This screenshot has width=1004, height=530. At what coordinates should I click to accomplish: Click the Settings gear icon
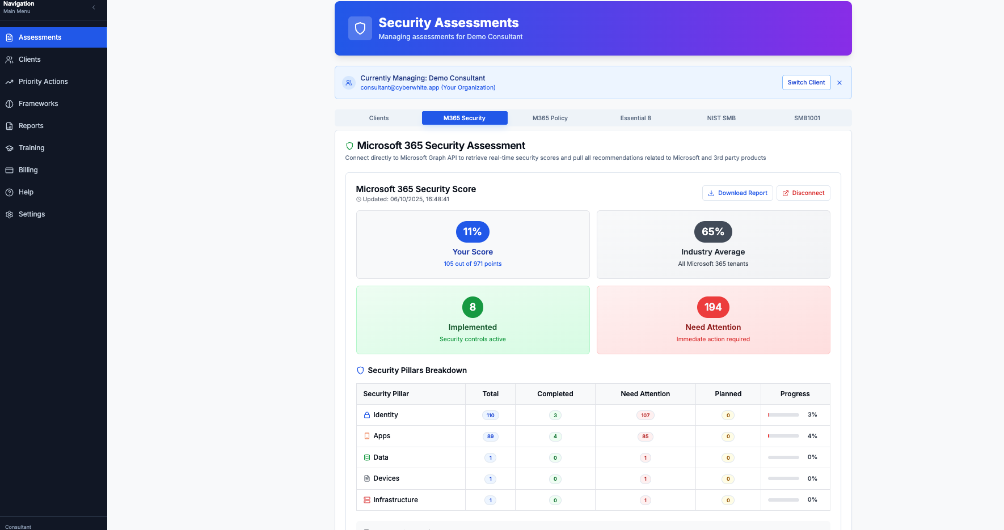pyautogui.click(x=9, y=214)
